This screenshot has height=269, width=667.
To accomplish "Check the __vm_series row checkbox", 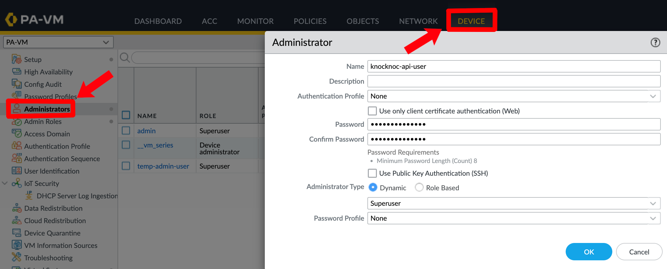I will (x=126, y=145).
